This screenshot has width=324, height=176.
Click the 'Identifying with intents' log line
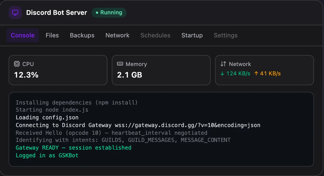click(123, 140)
